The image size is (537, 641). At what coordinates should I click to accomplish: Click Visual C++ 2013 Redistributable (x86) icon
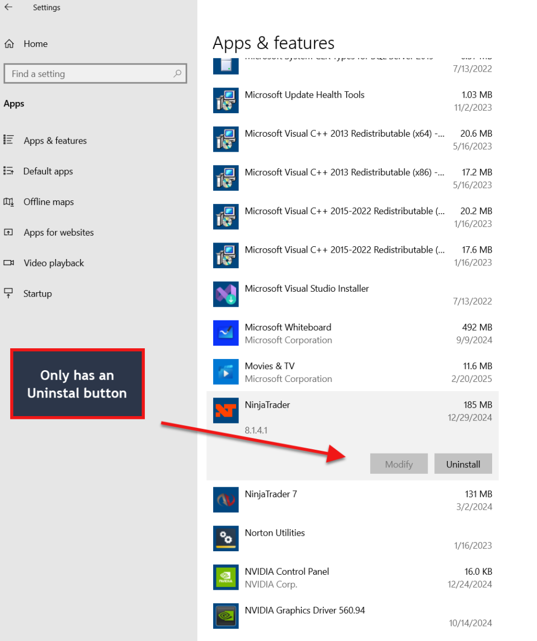tap(225, 178)
